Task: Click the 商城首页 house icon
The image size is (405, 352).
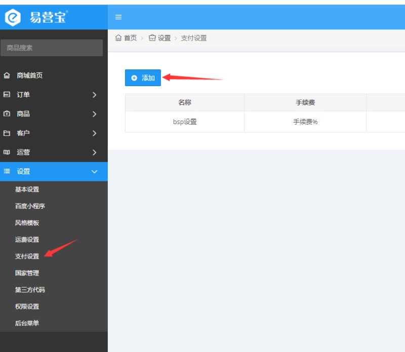Action: [7, 75]
